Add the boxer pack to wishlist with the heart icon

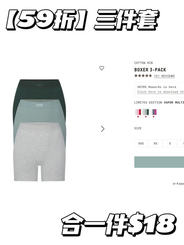pos(102,68)
